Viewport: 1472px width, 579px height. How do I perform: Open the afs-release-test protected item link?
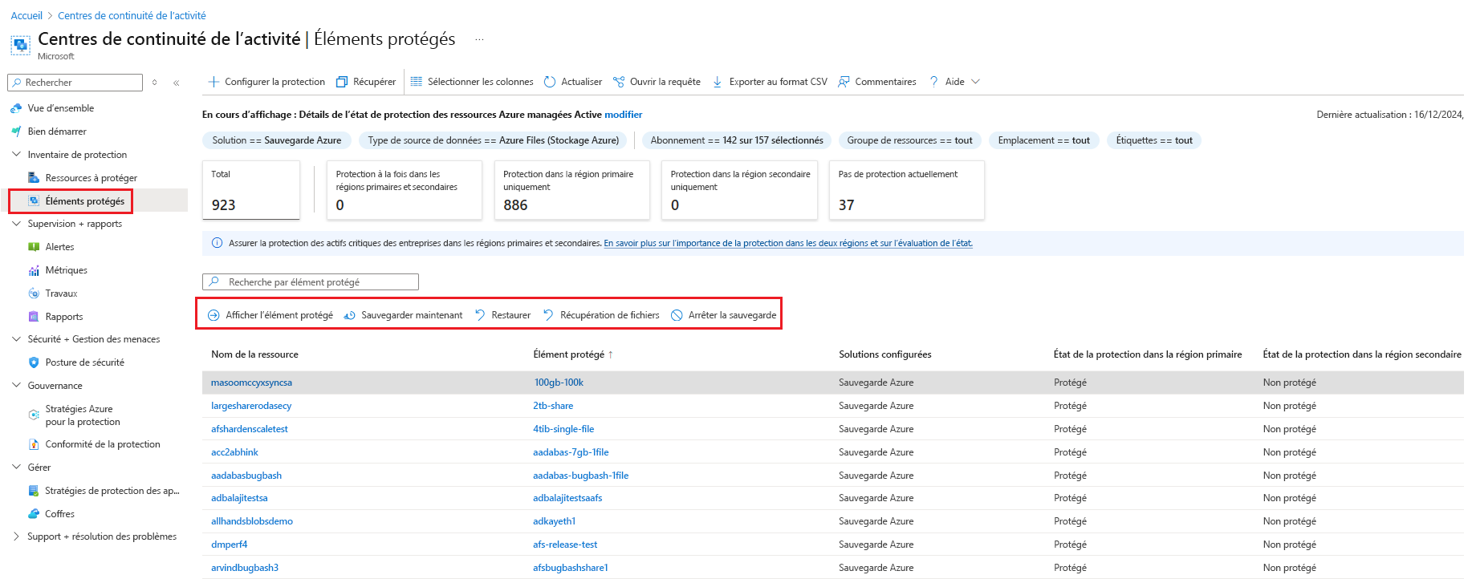[x=565, y=545]
